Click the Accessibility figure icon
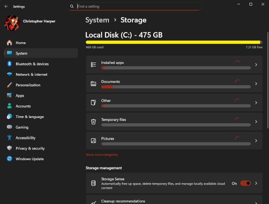This screenshot has height=204, width=269. [x=9, y=138]
